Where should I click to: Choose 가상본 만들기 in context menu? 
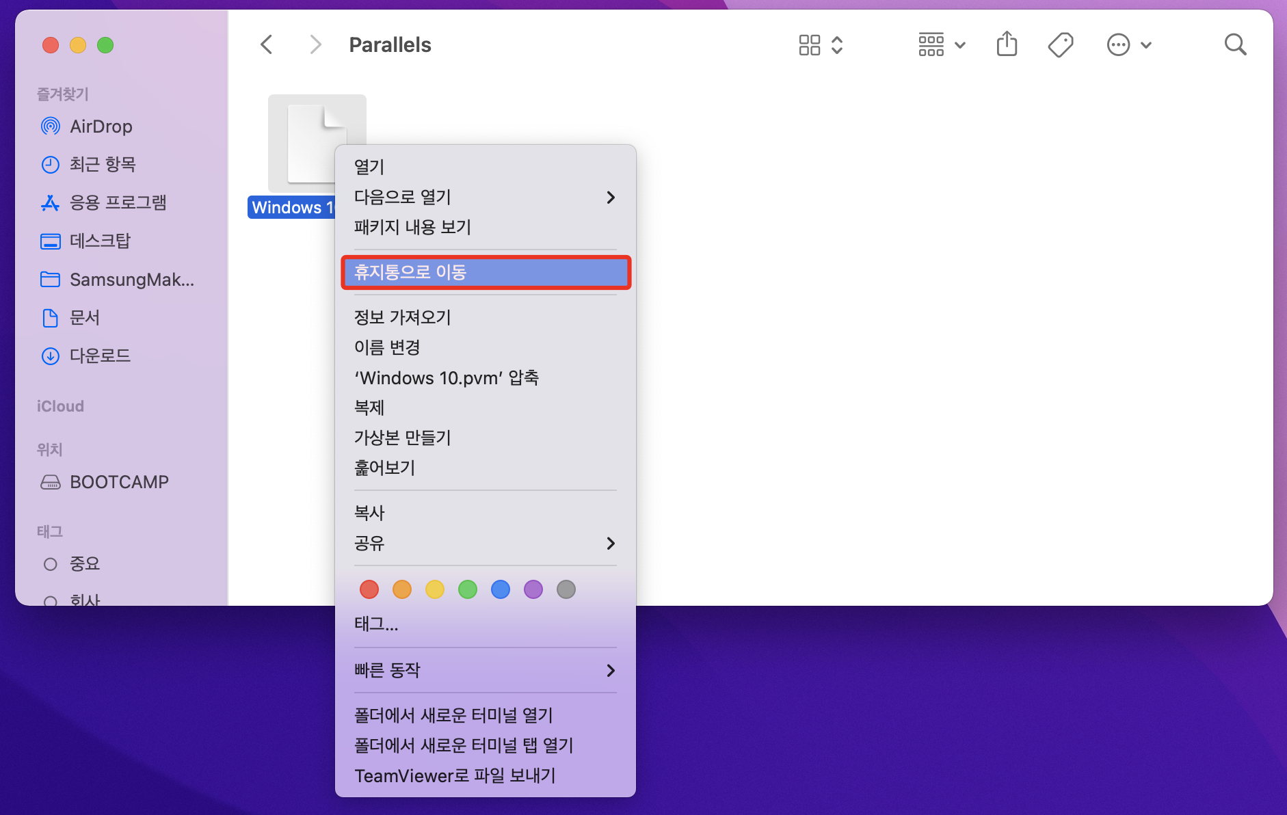(x=486, y=438)
